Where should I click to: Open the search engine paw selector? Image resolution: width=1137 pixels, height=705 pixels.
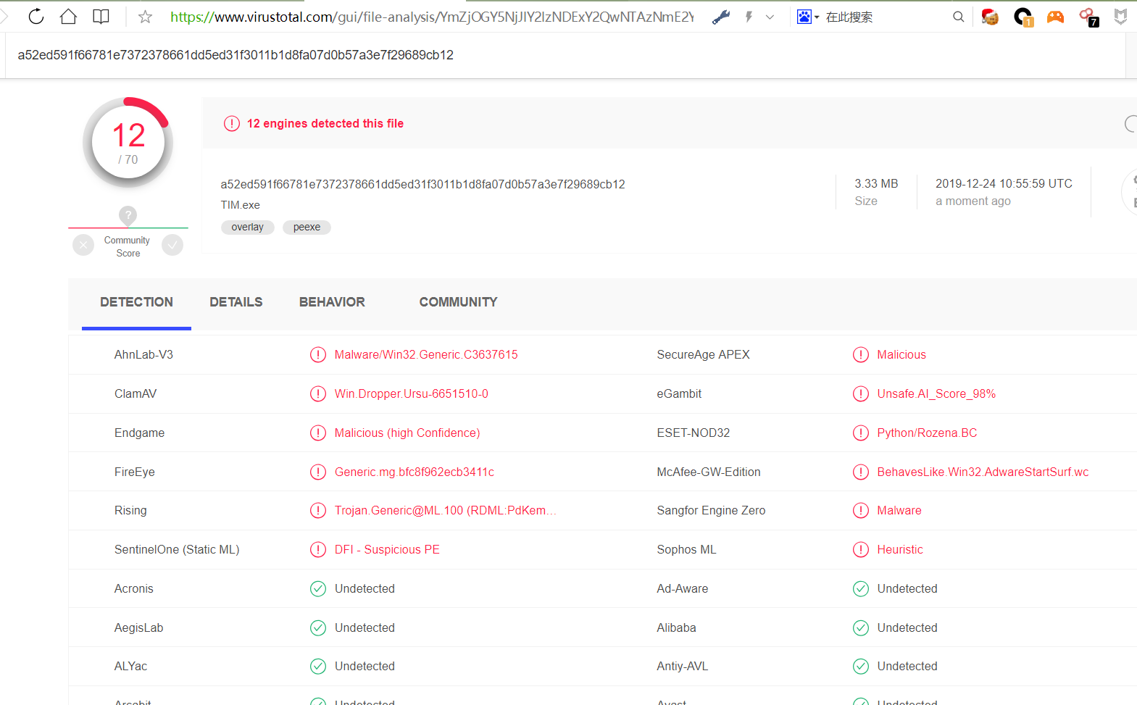[807, 17]
